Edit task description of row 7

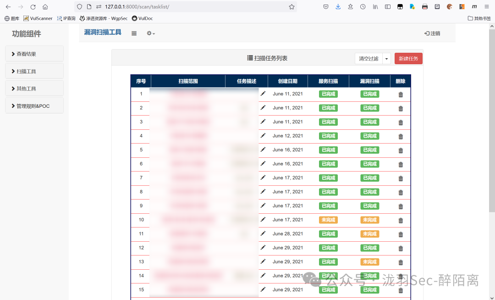click(263, 178)
